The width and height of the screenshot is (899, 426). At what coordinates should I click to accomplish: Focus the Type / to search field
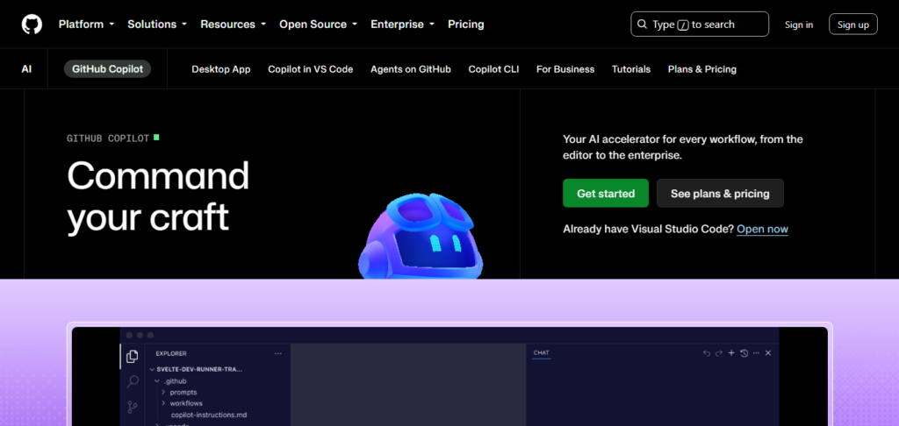click(x=700, y=25)
